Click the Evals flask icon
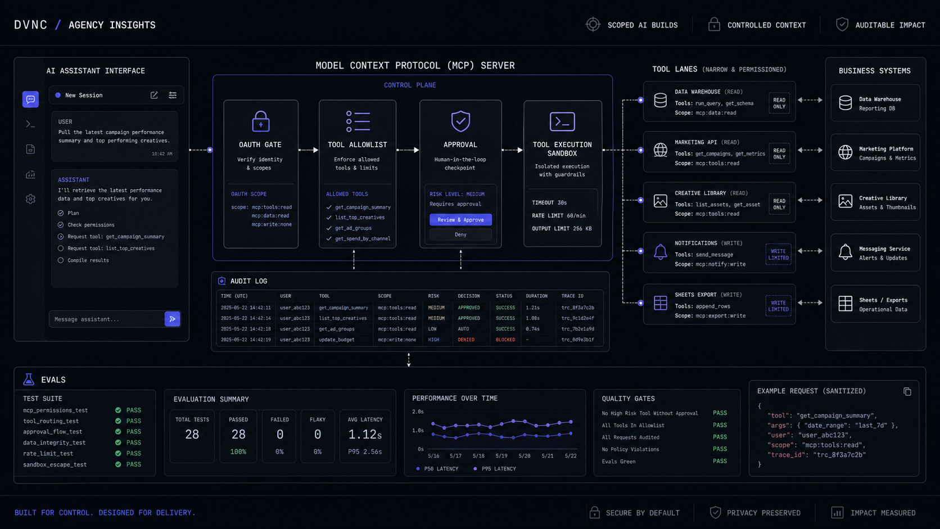Screen dimensions: 940x529 [29, 379]
